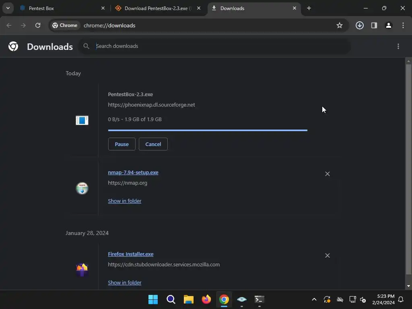
Task: Pause the PentestBox-2.3.exe download
Action: pyautogui.click(x=122, y=144)
